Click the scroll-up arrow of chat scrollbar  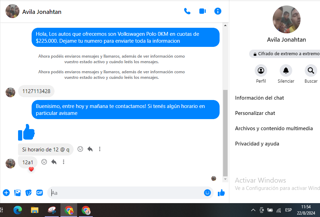pos(225,25)
